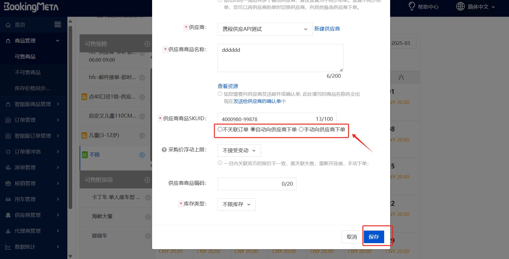The height and width of the screenshot is (259, 509).
Task: Open the 不限库存 stock type dropdown
Action: pos(236,205)
